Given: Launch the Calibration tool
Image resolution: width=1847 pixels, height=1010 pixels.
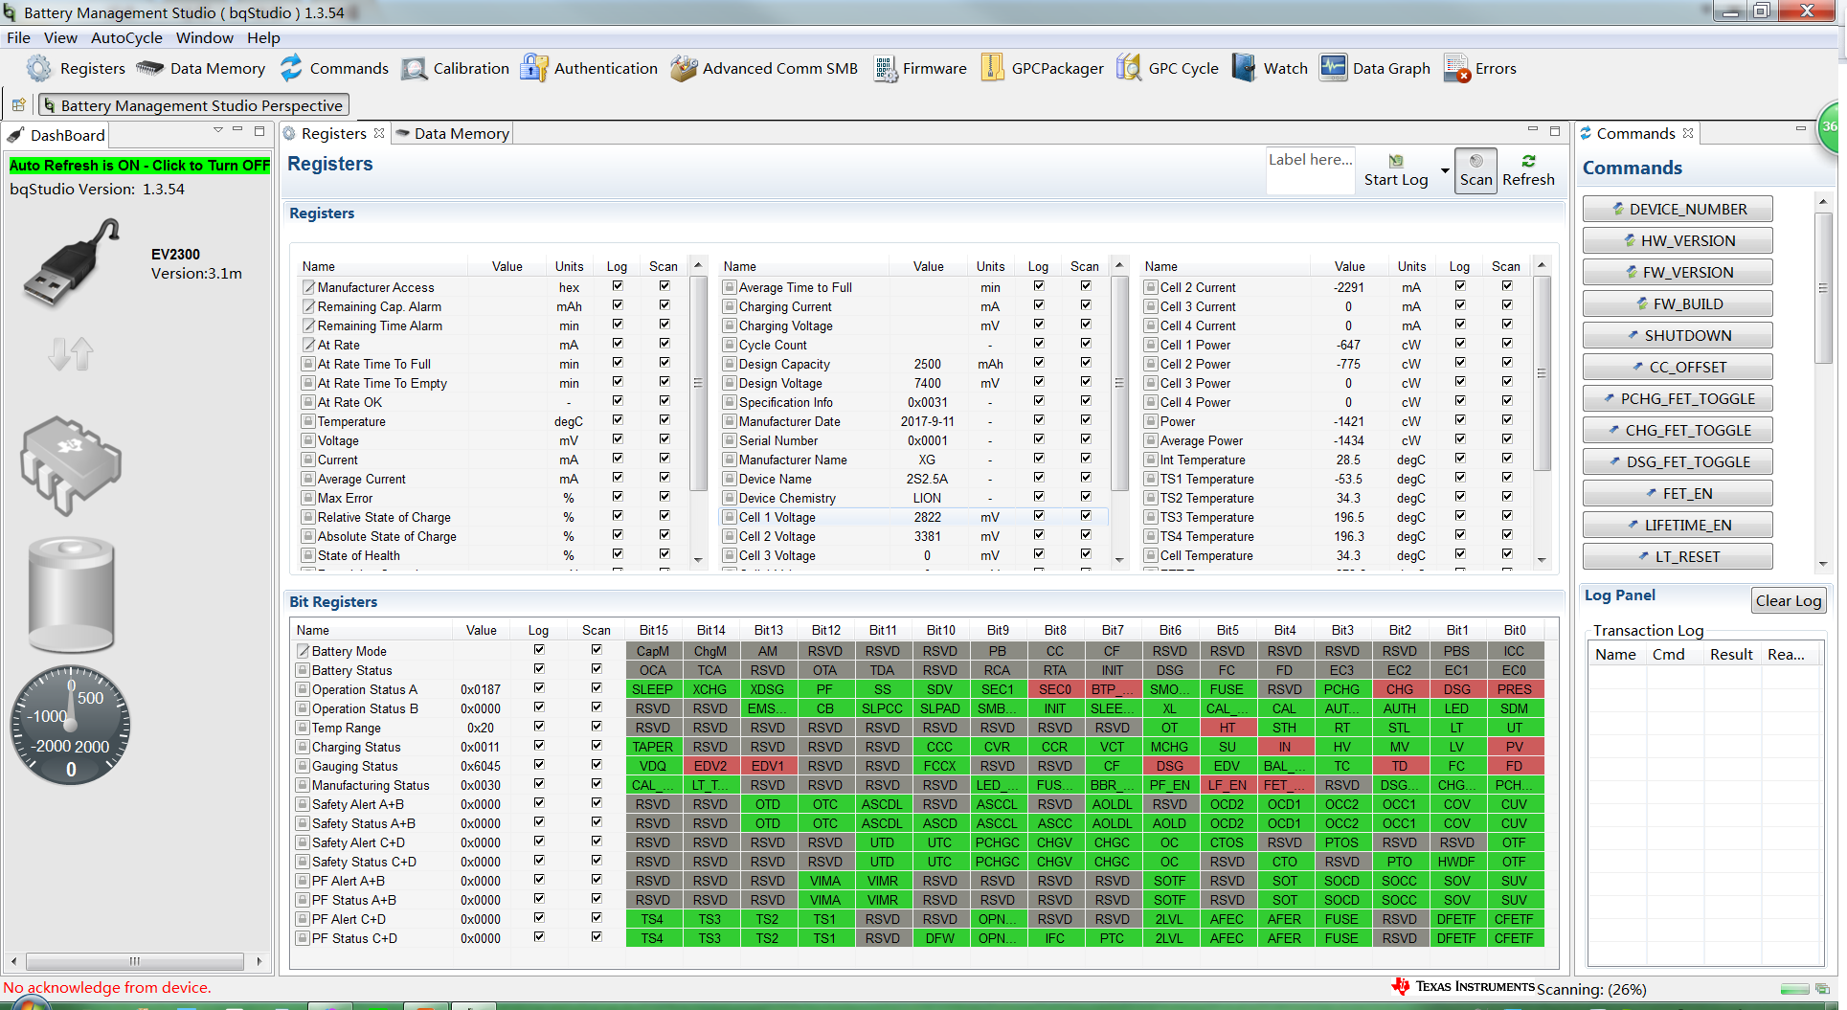Looking at the screenshot, I should click(455, 68).
